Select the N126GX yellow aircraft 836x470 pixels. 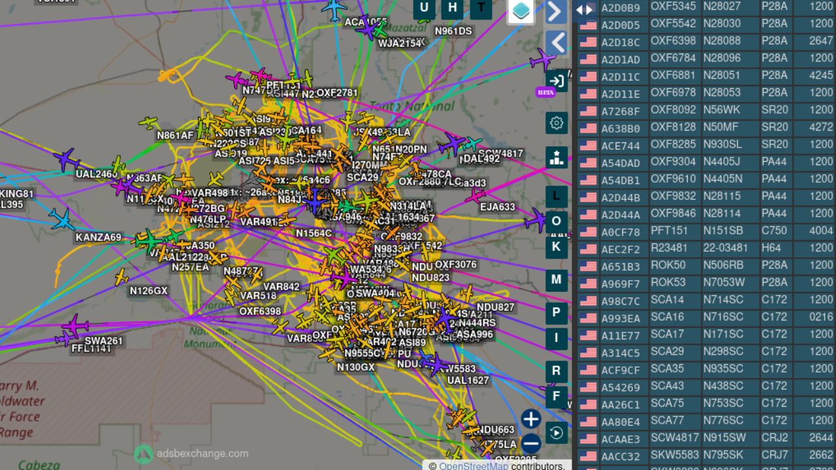pos(121,277)
